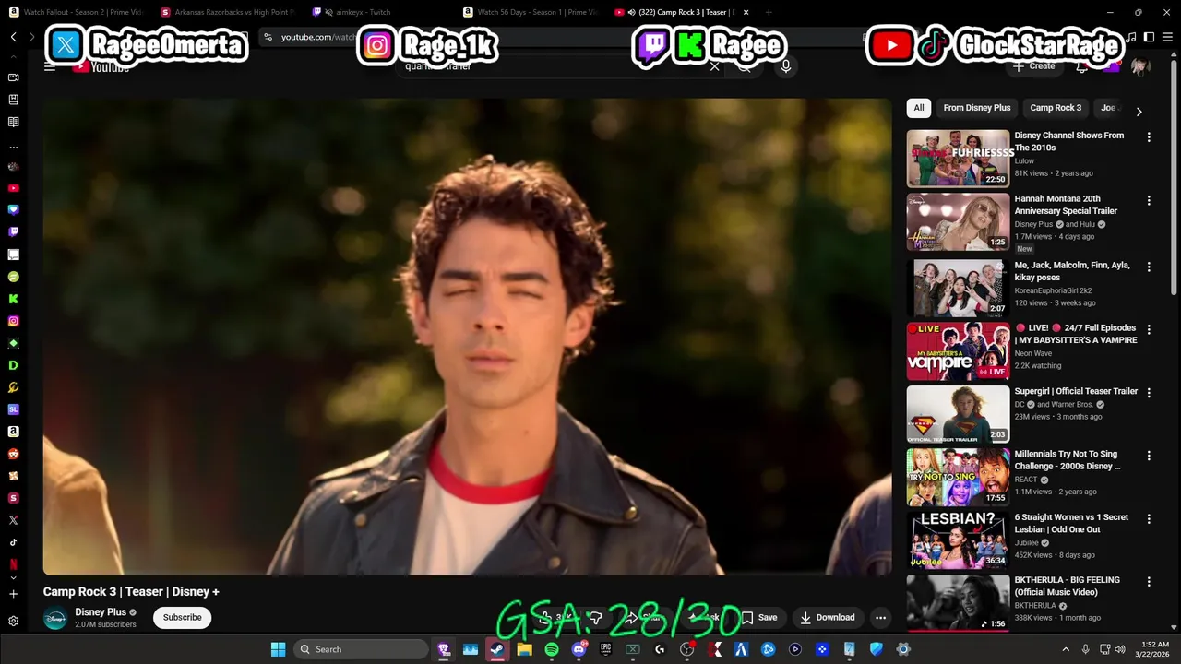Open options for 6 Straight Women video
Image resolution: width=1181 pixels, height=664 pixels.
(1149, 519)
